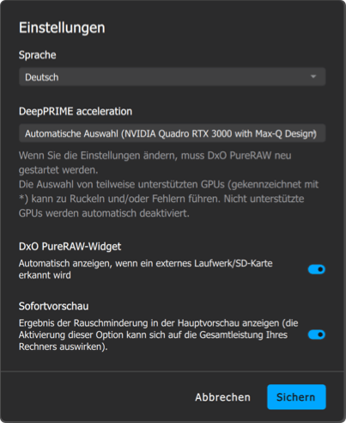
Task: Click the DeepPRIME acceleration heading
Action: [76, 111]
